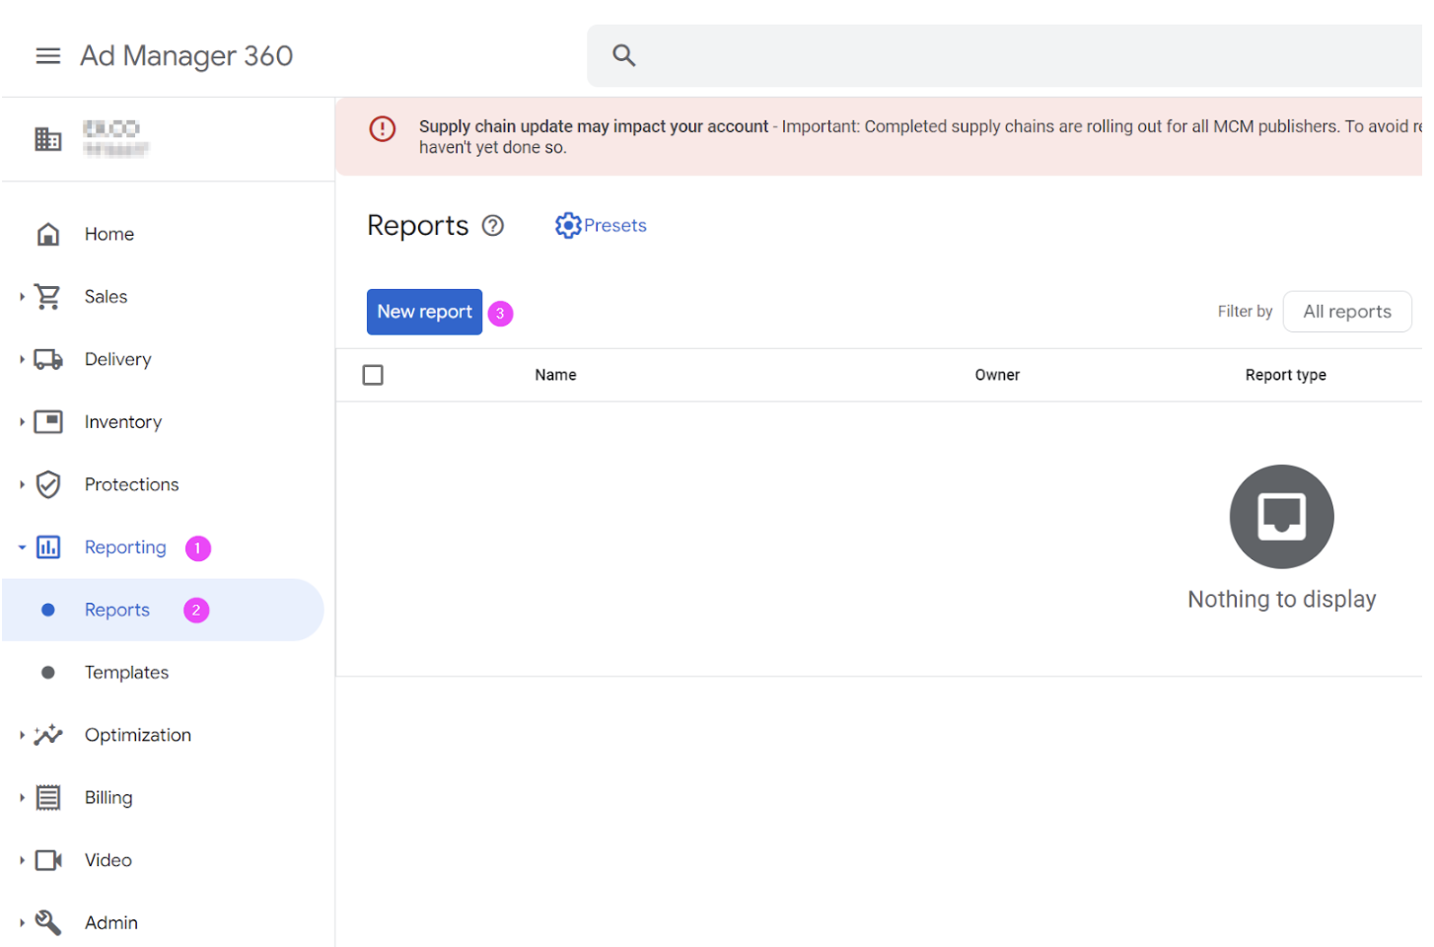Screen dimensions: 1434x947
Task: Click the Protections shield icon
Action: [47, 484]
